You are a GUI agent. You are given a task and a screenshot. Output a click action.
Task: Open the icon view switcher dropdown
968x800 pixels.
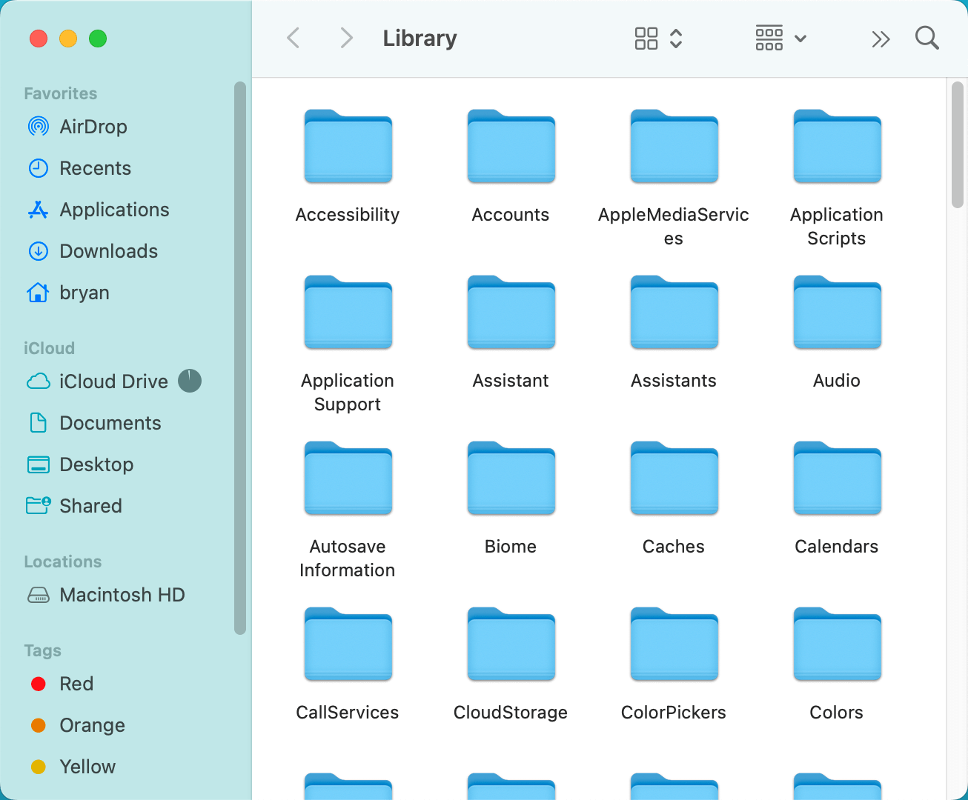657,39
